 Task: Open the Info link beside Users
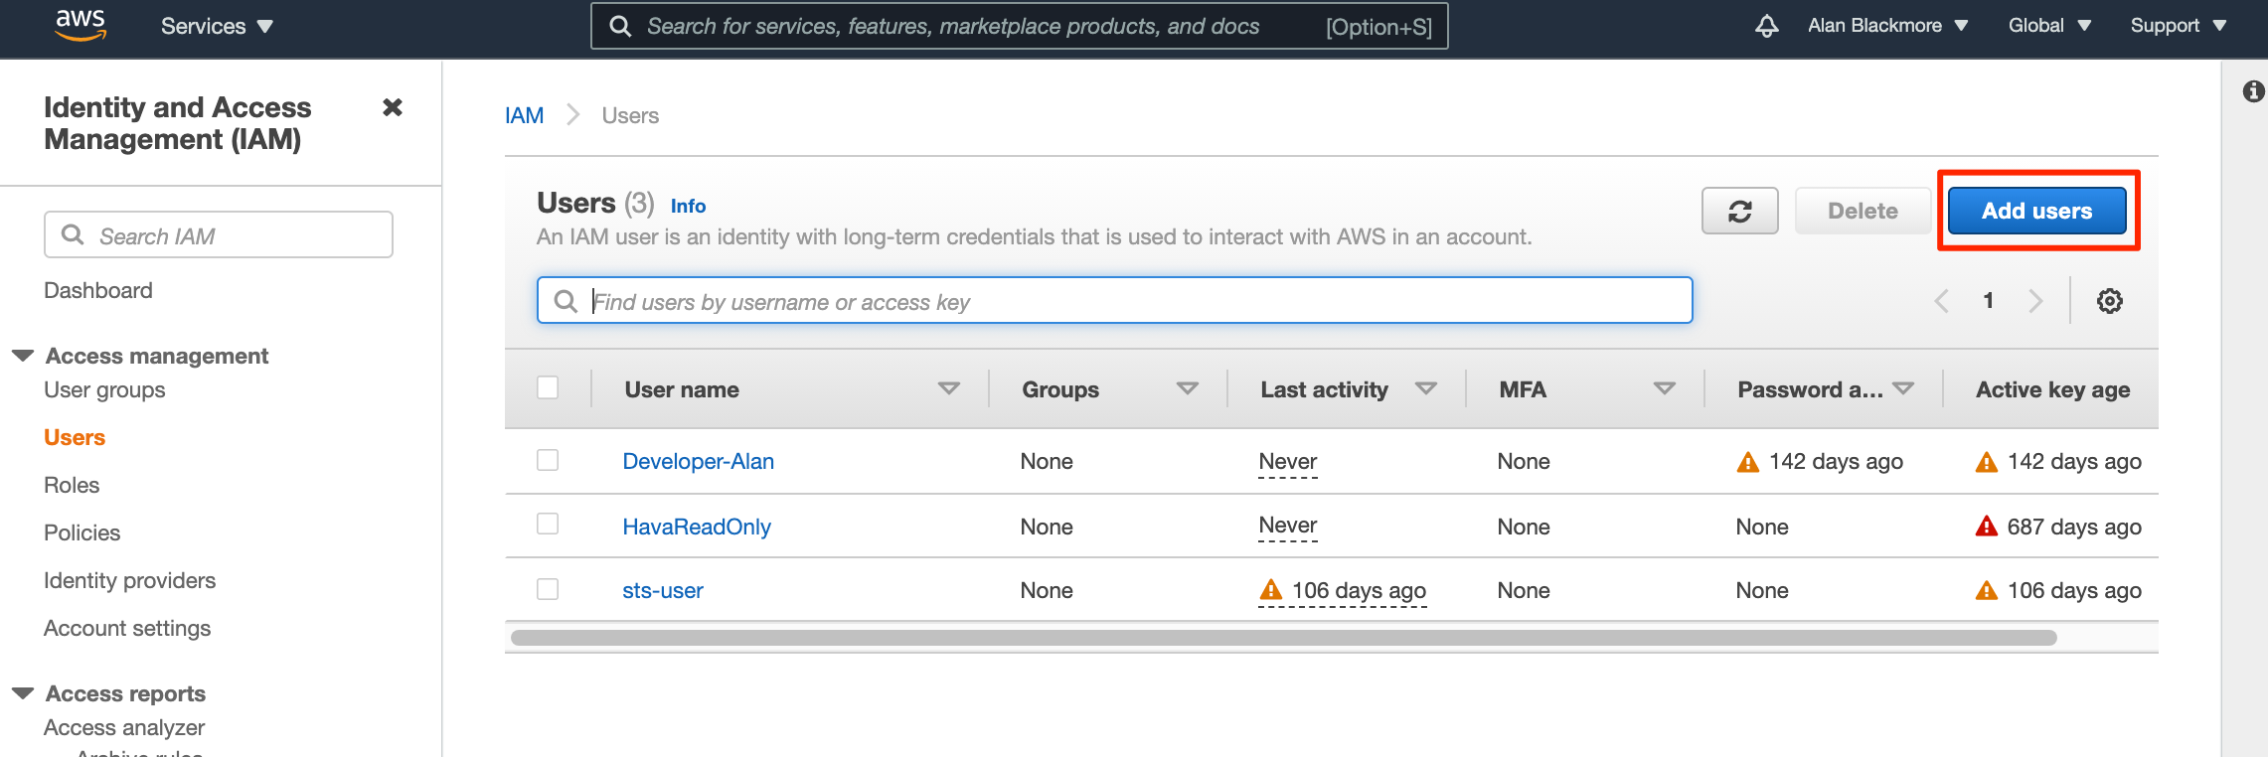(688, 207)
